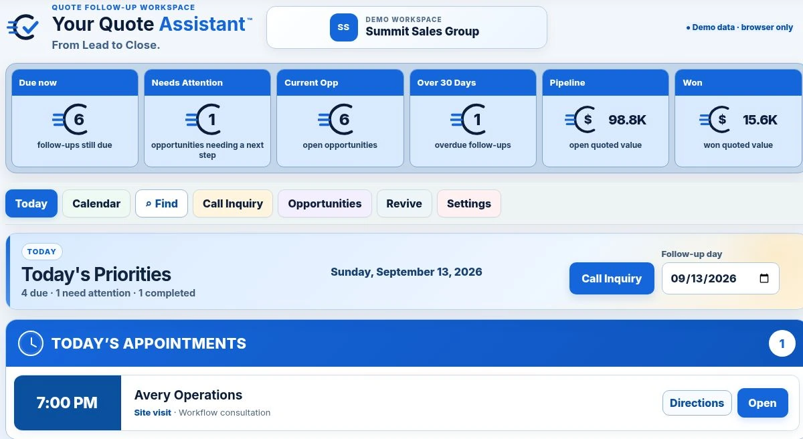This screenshot has height=439, width=803.
Task: Click the blue Call Inquiry button
Action: click(x=612, y=278)
